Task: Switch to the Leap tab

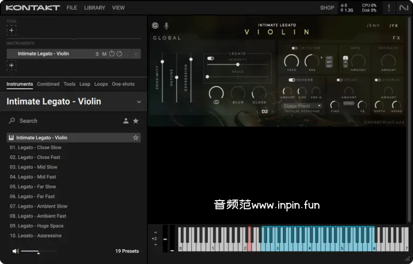Action: click(x=85, y=84)
